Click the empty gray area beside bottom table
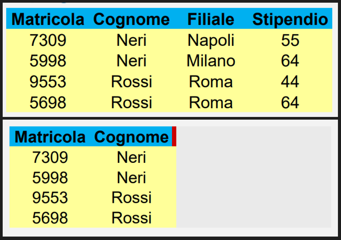341x240 pixels. click(254, 177)
